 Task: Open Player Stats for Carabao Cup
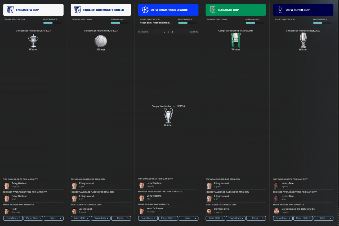[x=236, y=218]
